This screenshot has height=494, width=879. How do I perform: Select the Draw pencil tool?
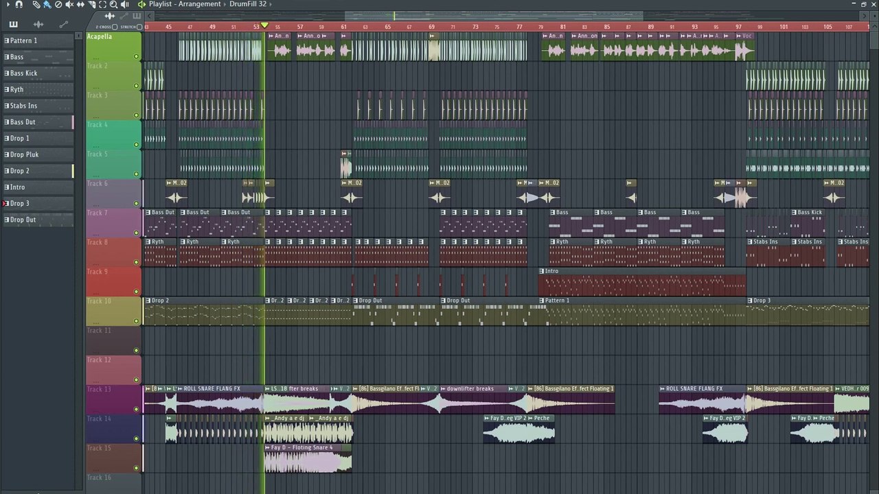click(36, 4)
